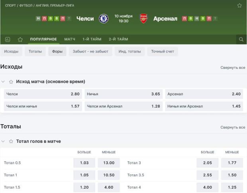Click the question mark after Arsenal form
The width and height of the screenshot is (247, 193).
tap(215, 19)
